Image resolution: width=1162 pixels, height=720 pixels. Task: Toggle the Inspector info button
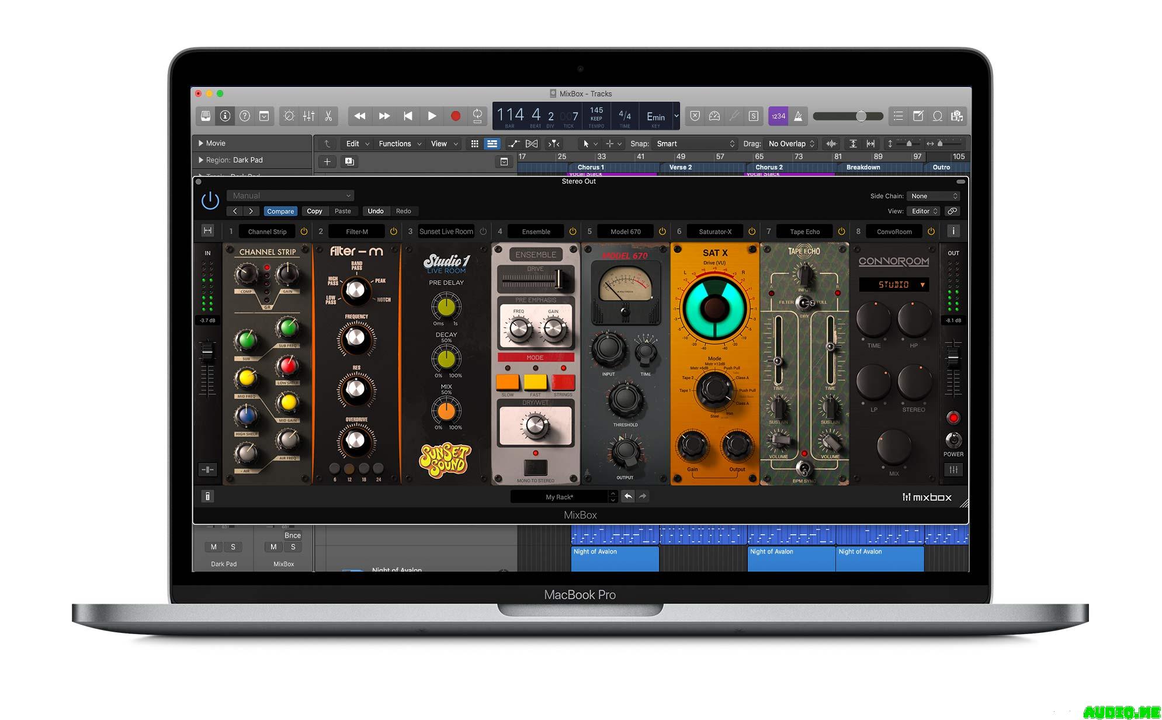point(225,116)
